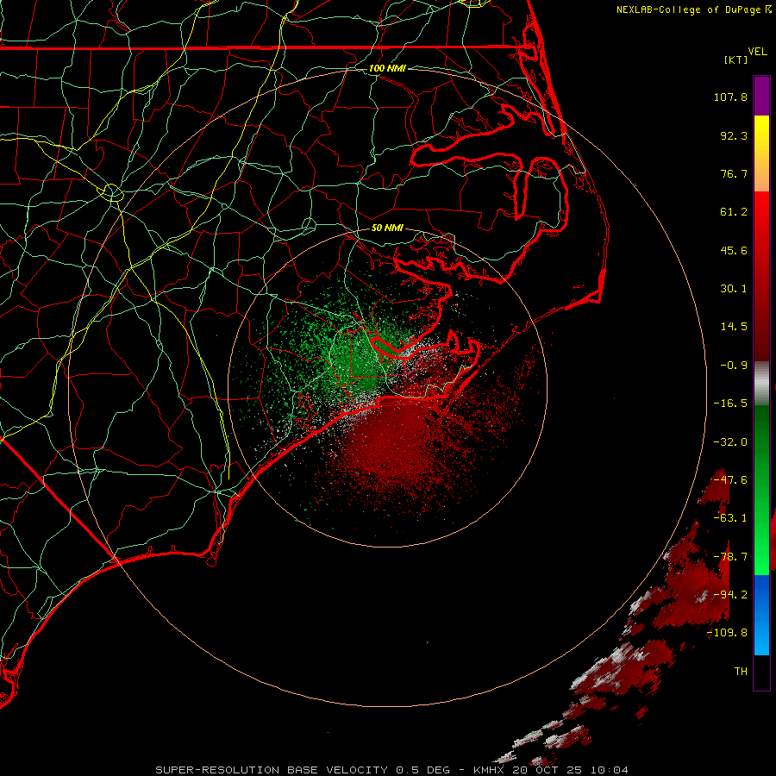
Task: Click the 30.1 velocity scale value
Action: [734, 289]
